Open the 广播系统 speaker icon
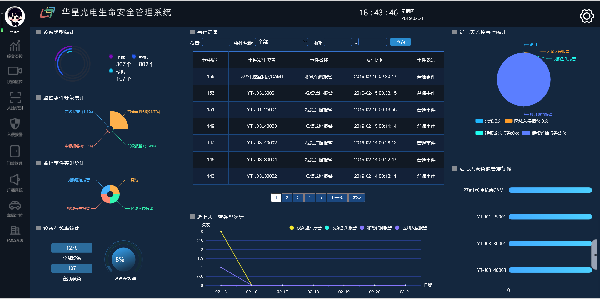This screenshot has width=600, height=299. click(15, 179)
